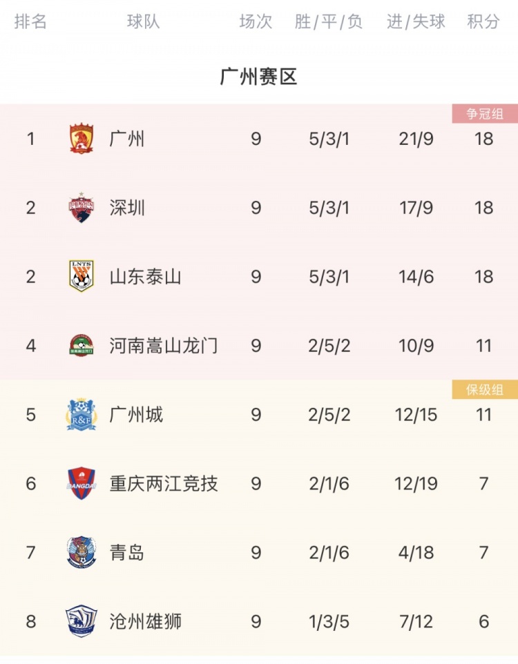Click the 广州赛区 section title
518x664 pixels.
click(x=258, y=77)
